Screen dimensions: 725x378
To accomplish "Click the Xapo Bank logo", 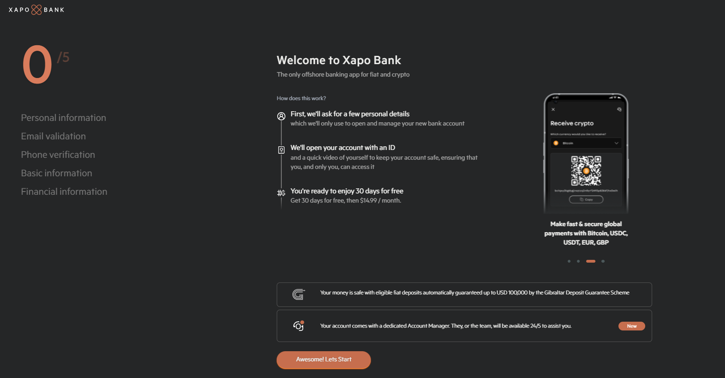I will tap(36, 10).
